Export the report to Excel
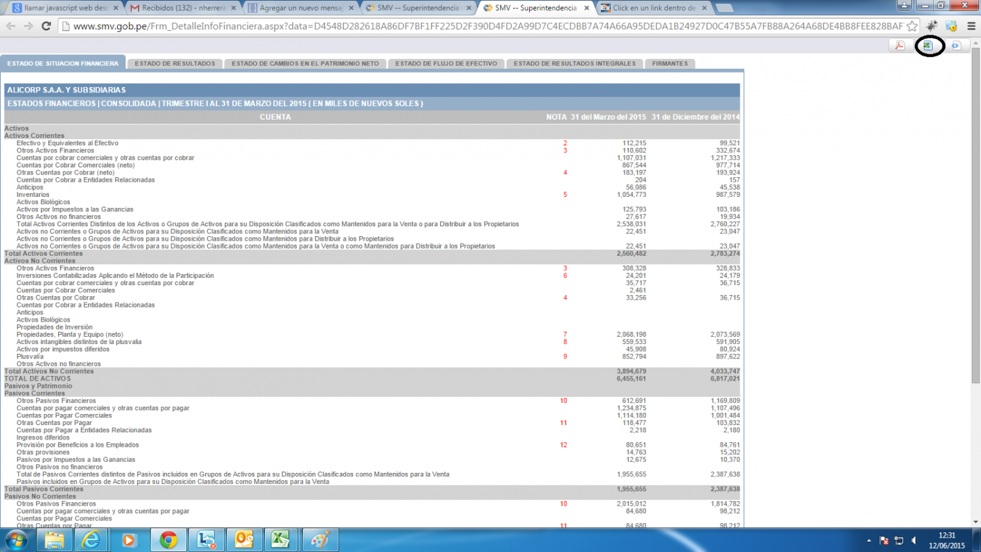Screen dimensions: 981x552 [928, 45]
